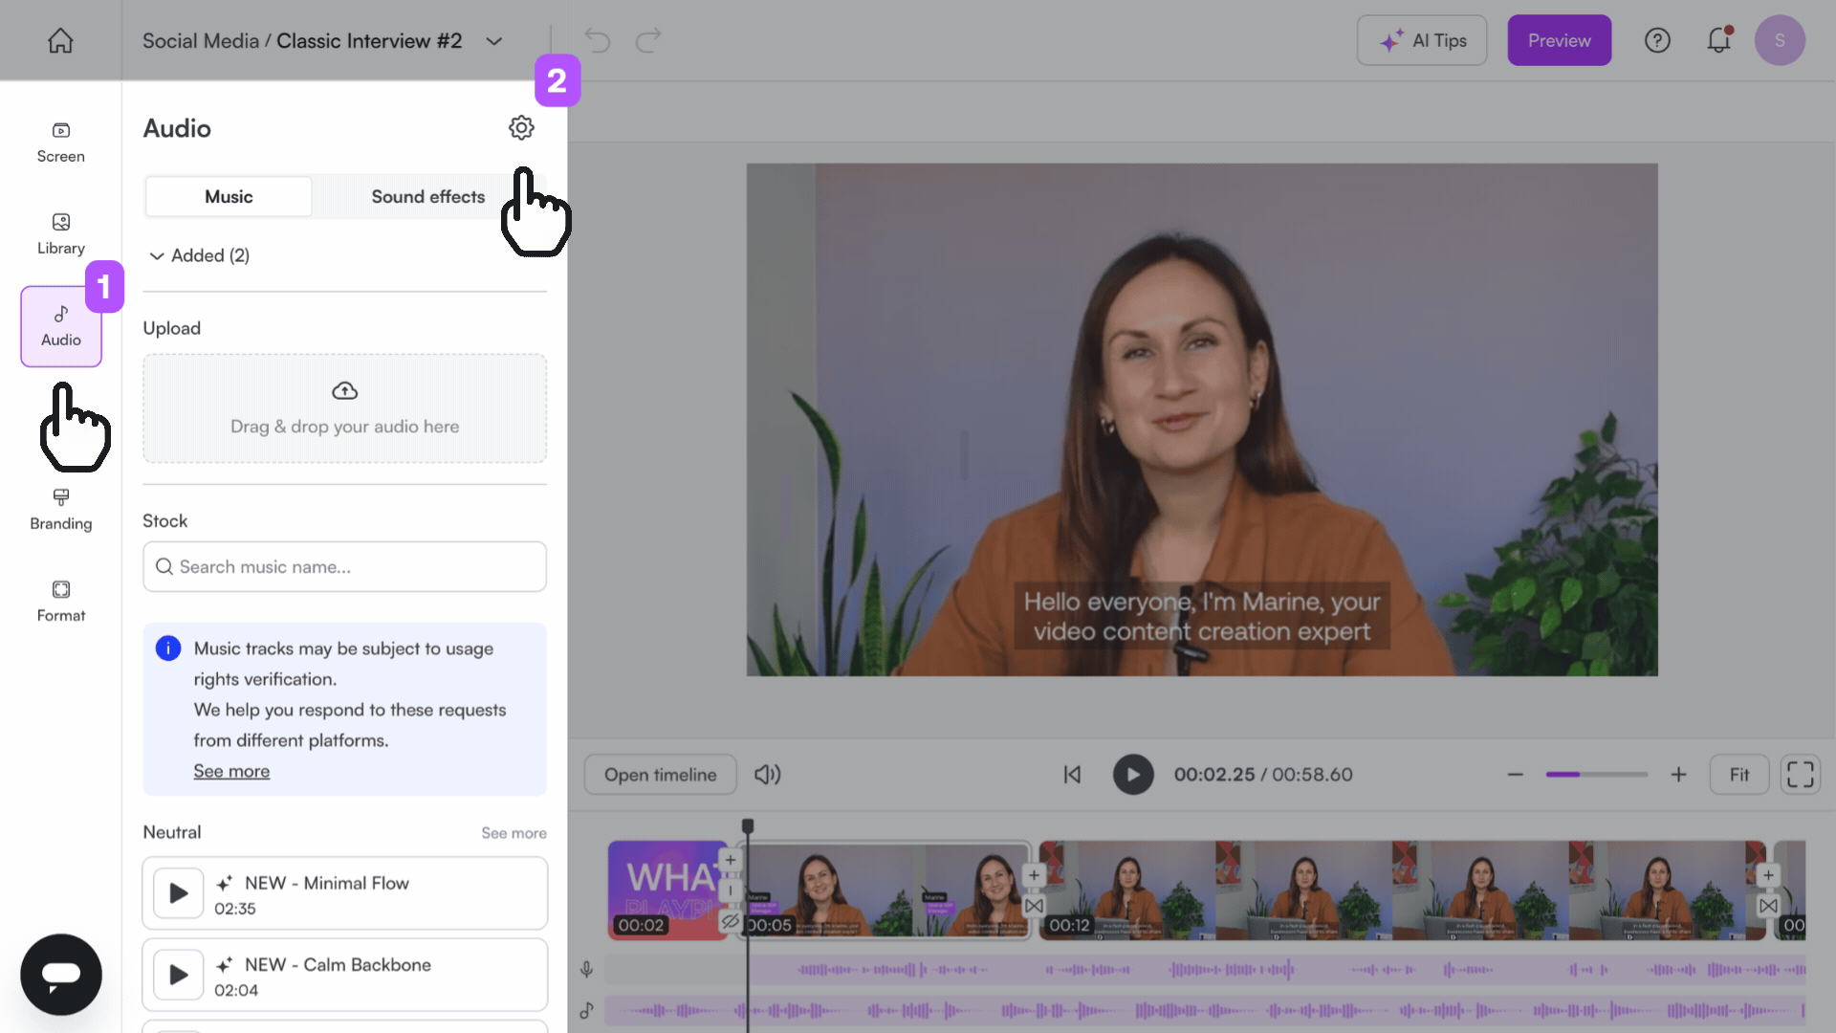Open the Screen sidebar panel
This screenshot has width=1836, height=1033.
60,143
